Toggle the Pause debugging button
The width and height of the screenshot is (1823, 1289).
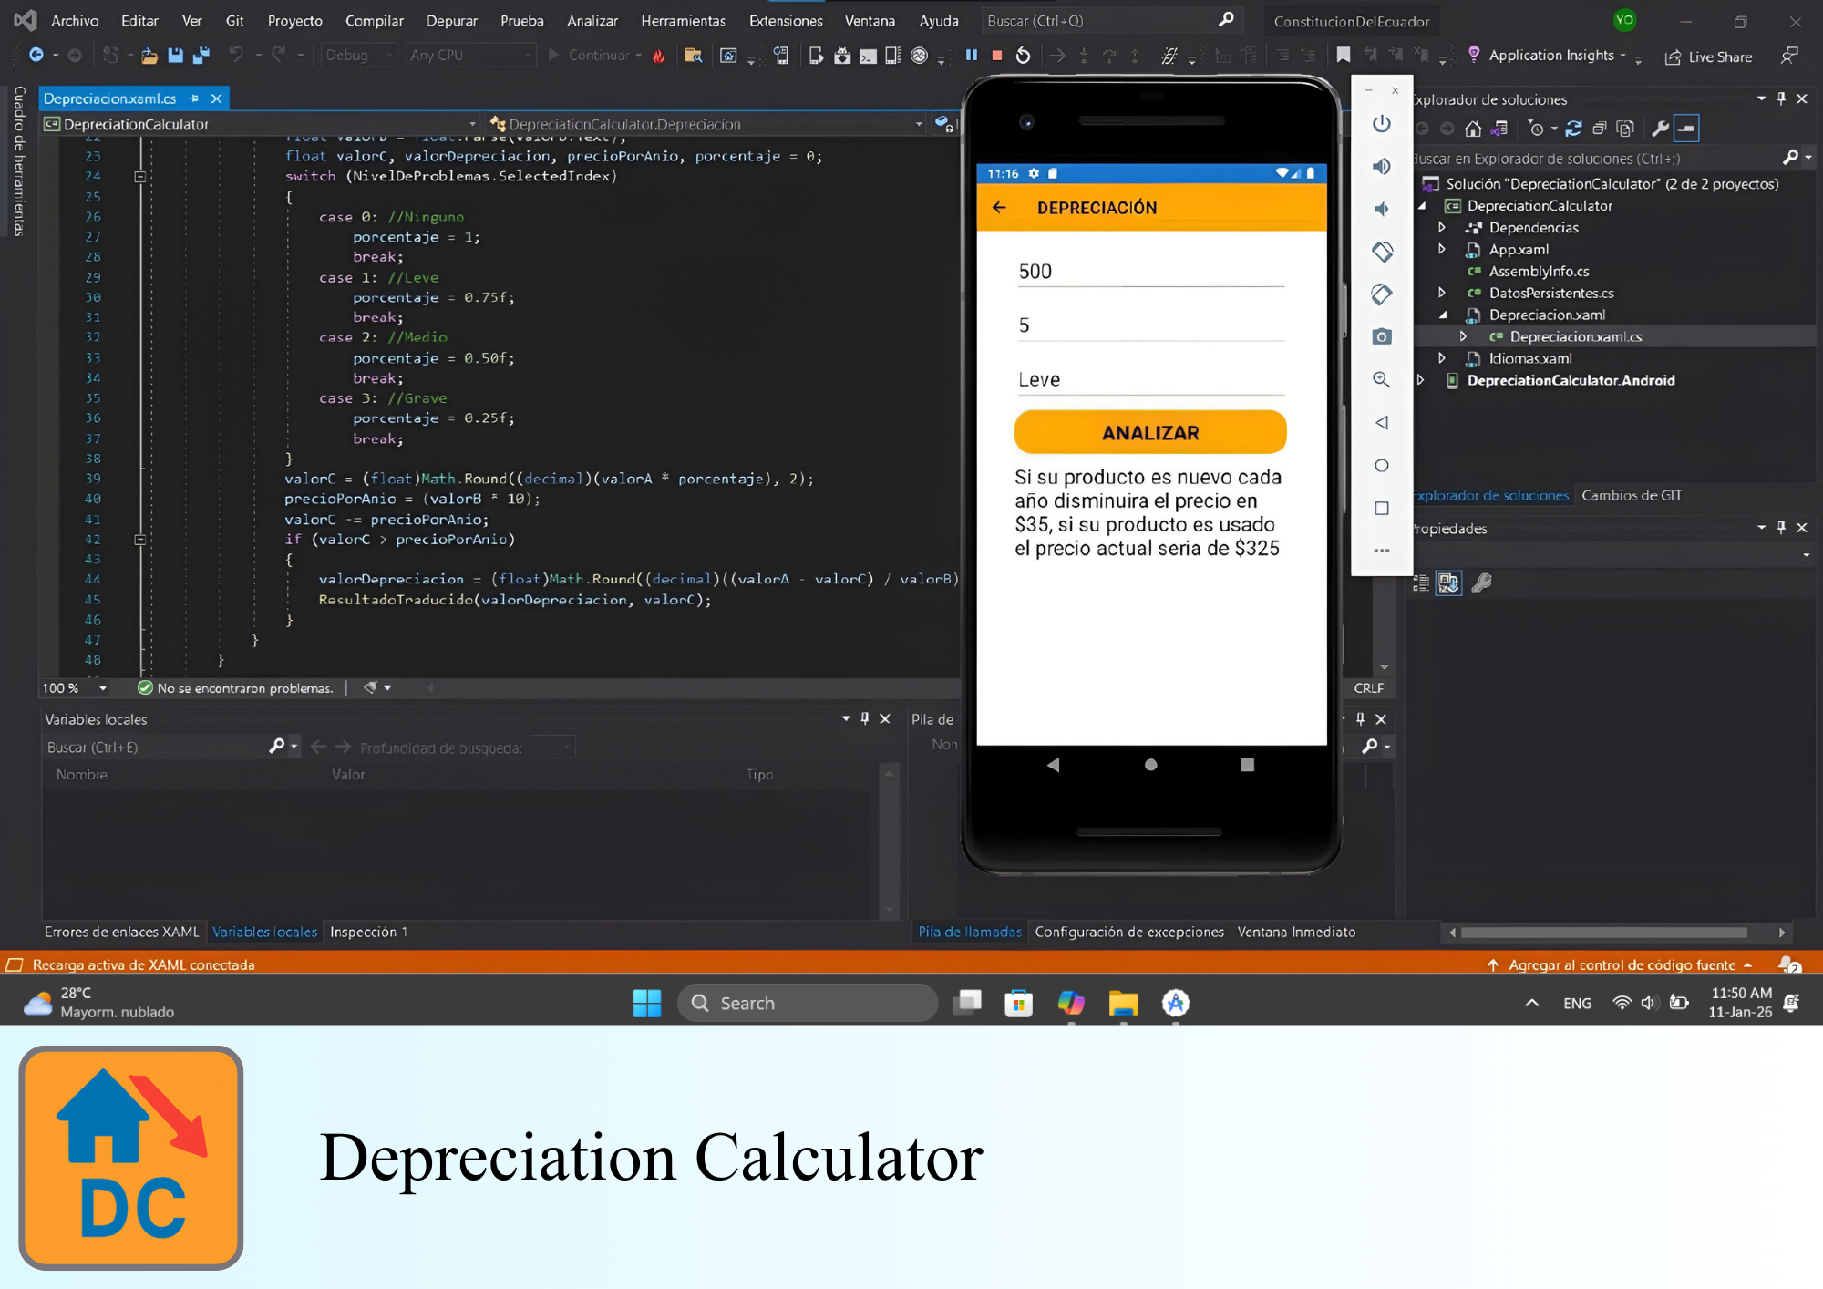click(971, 55)
